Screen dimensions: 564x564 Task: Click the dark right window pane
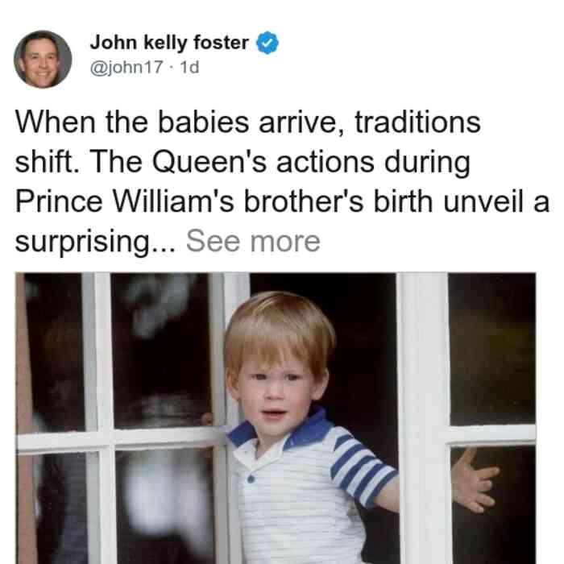click(492, 349)
